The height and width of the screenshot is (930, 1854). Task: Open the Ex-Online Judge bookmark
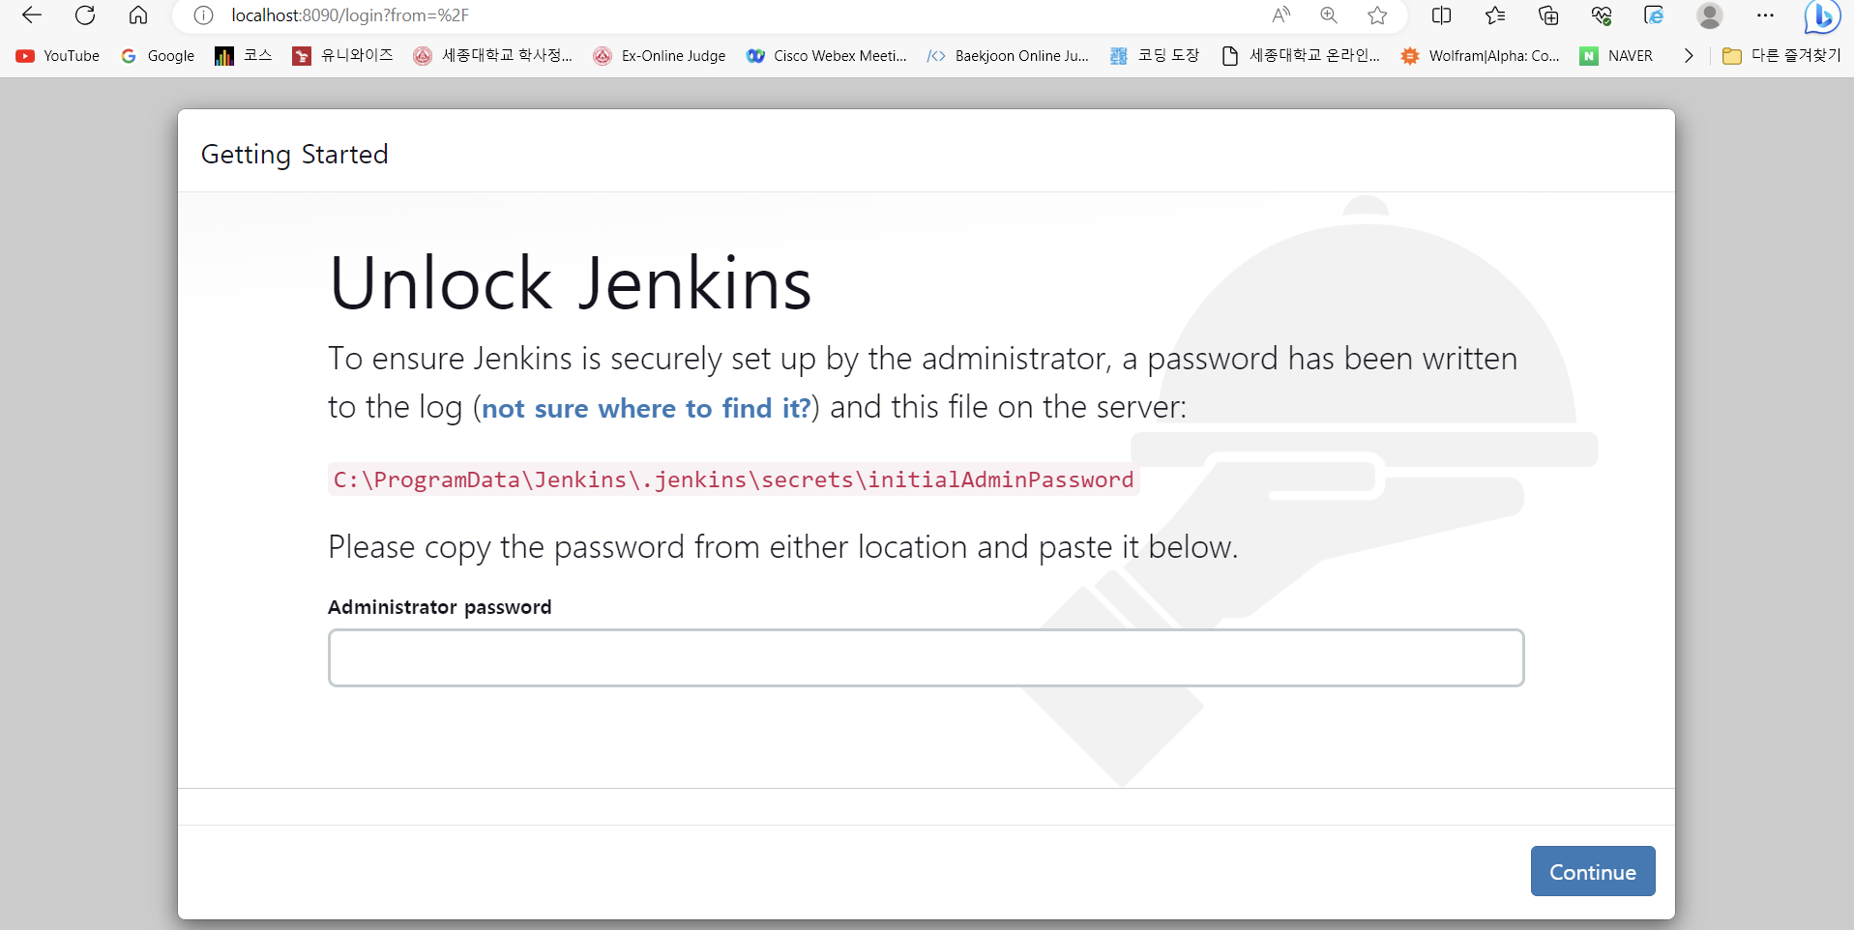pos(660,56)
